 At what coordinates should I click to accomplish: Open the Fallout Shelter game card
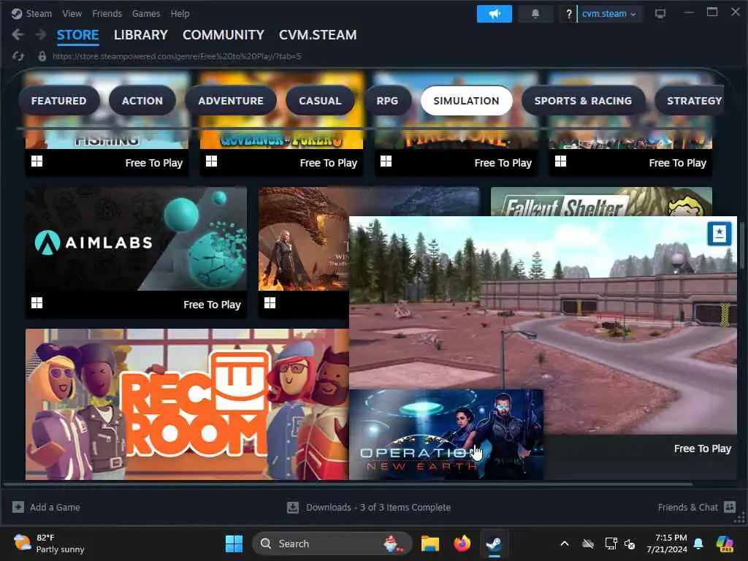[x=601, y=202]
